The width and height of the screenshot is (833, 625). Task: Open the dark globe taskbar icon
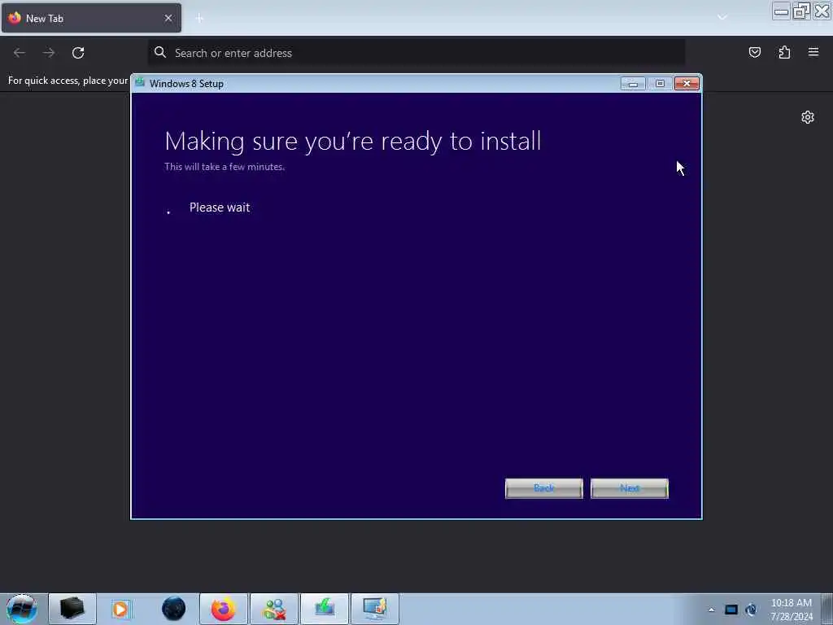point(173,609)
